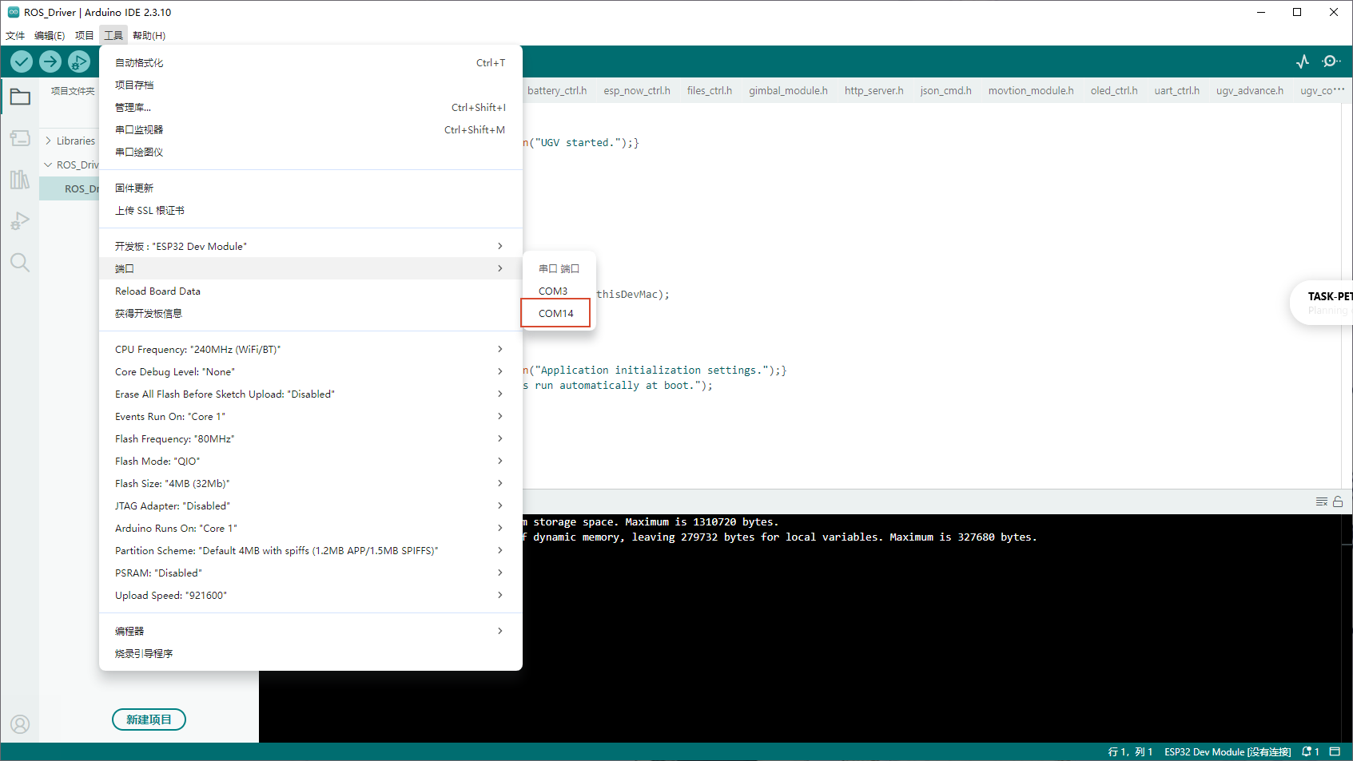Click 行 1, 列 1 cursor position
The image size is (1353, 761).
click(1130, 751)
